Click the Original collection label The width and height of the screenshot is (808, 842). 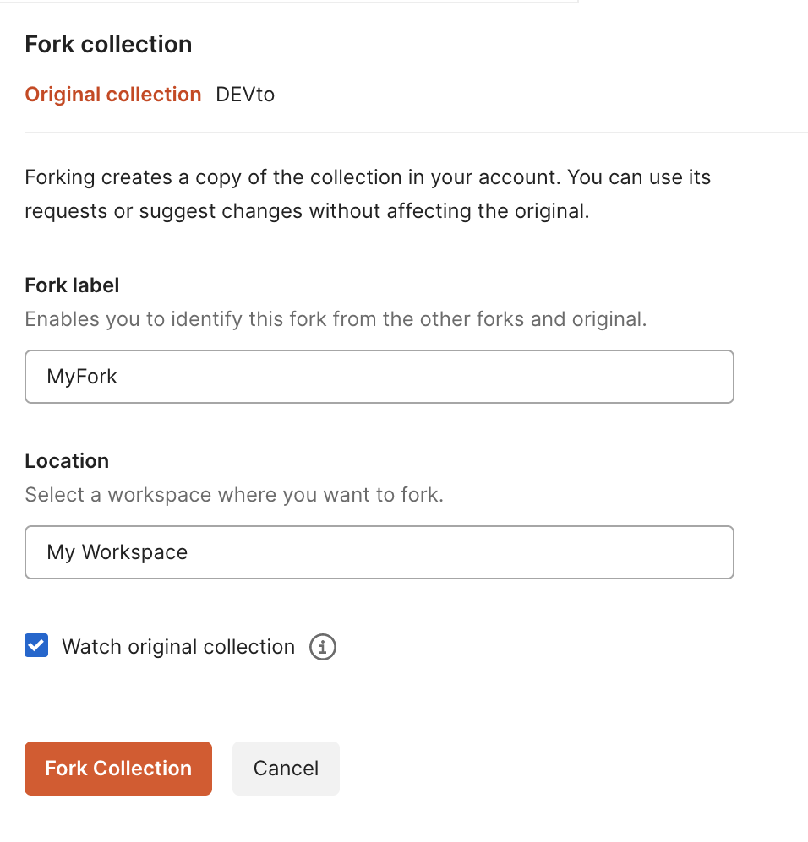coord(112,95)
